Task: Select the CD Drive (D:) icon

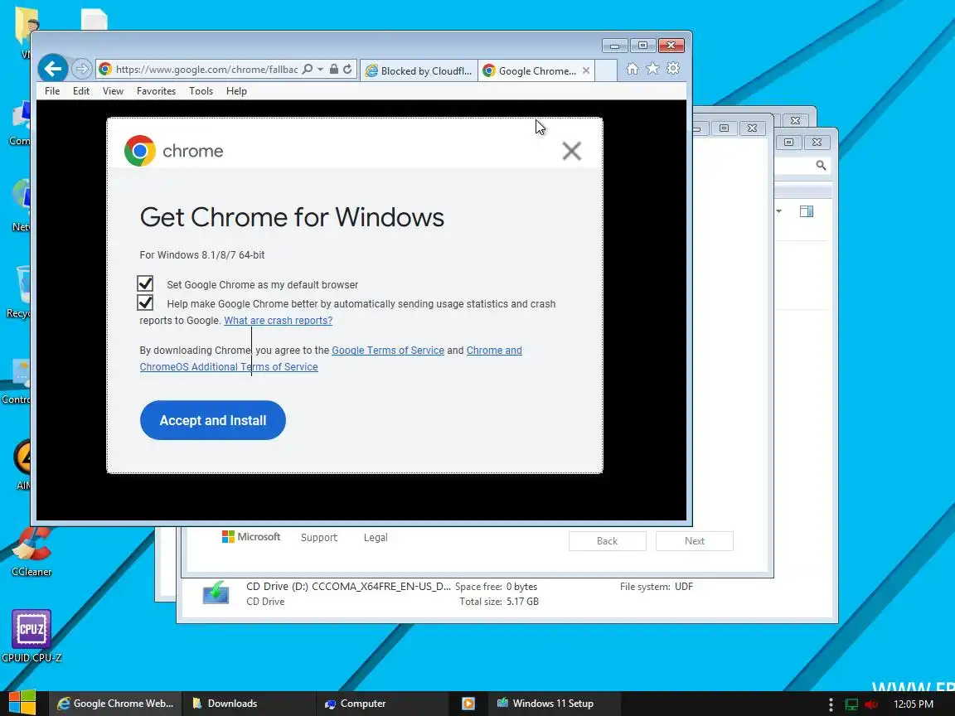Action: click(216, 593)
